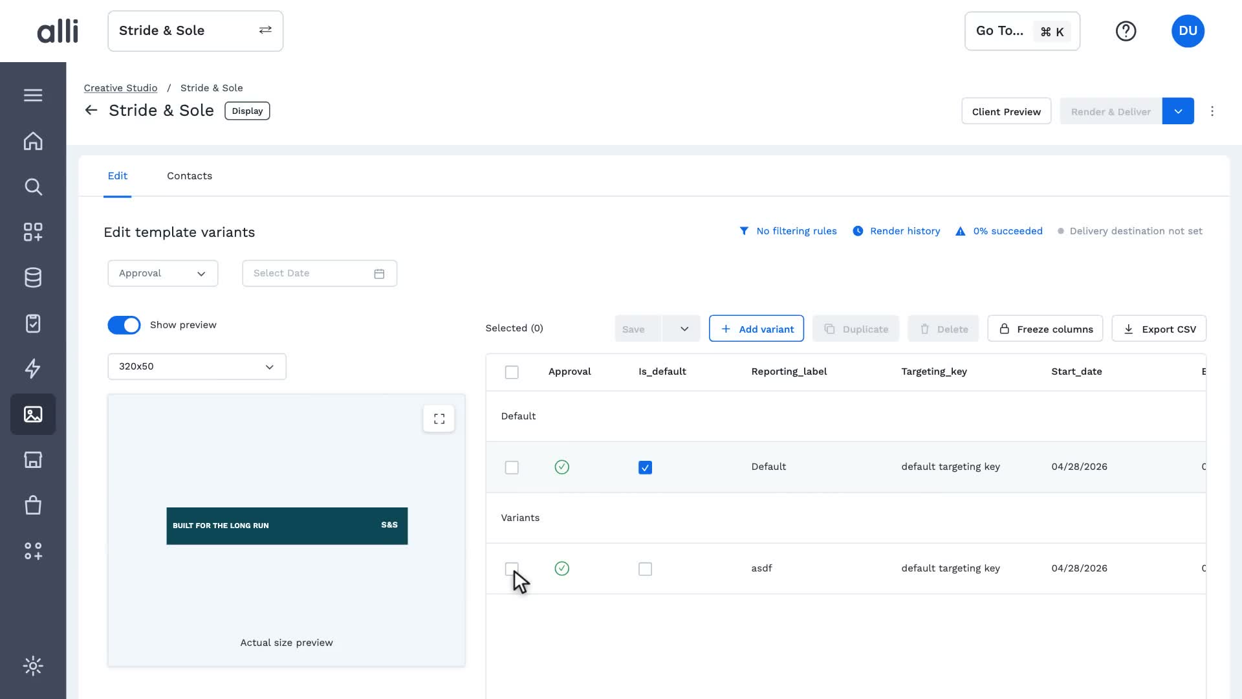
Task: Switch to the Contacts tab
Action: tap(190, 176)
